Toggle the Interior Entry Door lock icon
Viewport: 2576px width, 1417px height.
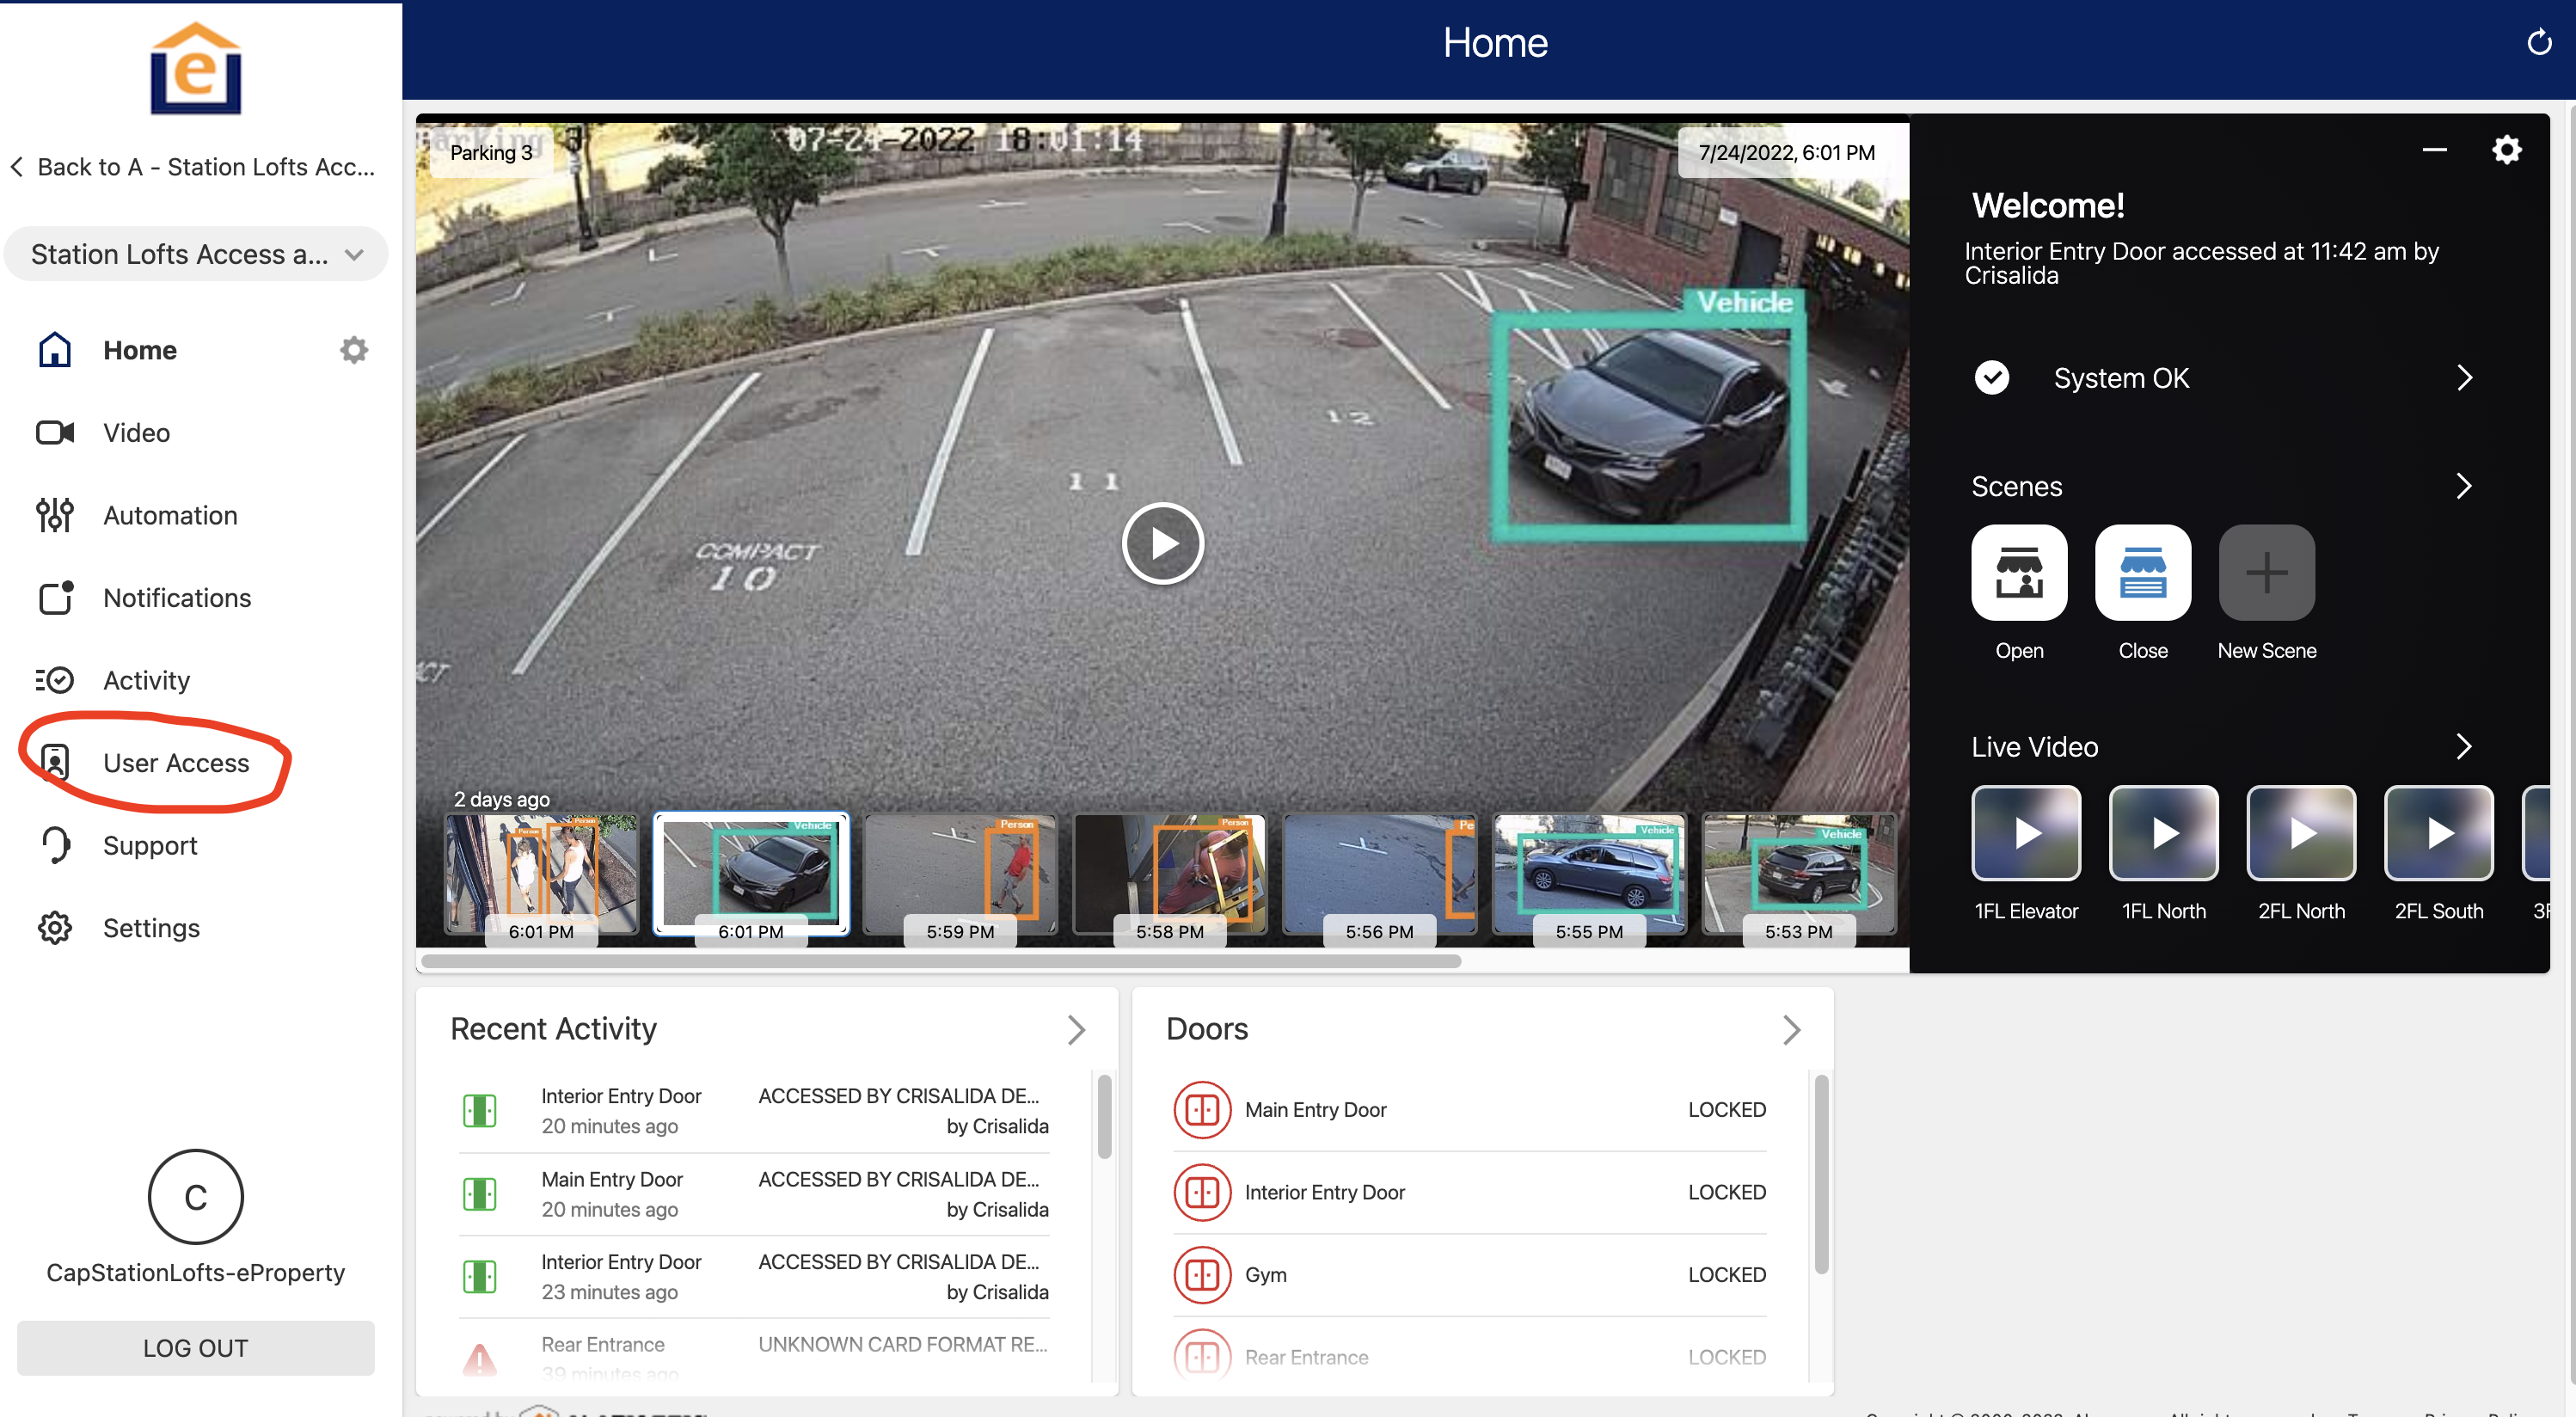pyautogui.click(x=1201, y=1192)
